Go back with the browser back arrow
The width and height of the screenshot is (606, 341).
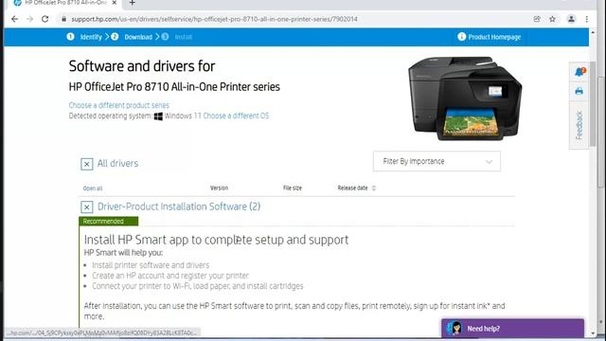(x=14, y=19)
